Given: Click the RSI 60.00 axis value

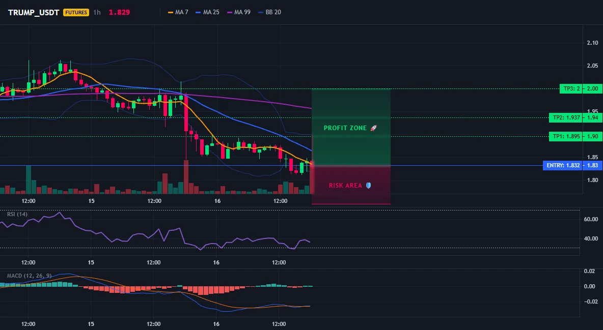Looking at the screenshot, I should pyautogui.click(x=591, y=219).
